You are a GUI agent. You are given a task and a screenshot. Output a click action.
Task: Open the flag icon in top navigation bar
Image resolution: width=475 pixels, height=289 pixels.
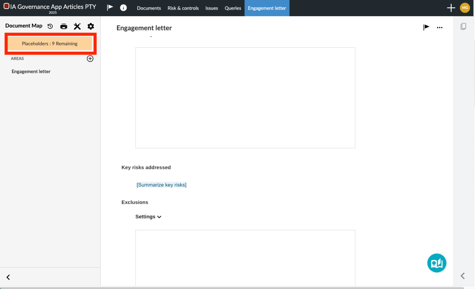coord(110,8)
